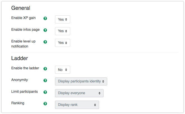This screenshot has width=185, height=114.
Task: Expand the Enable infos page Yes selector
Action: pos(62,31)
